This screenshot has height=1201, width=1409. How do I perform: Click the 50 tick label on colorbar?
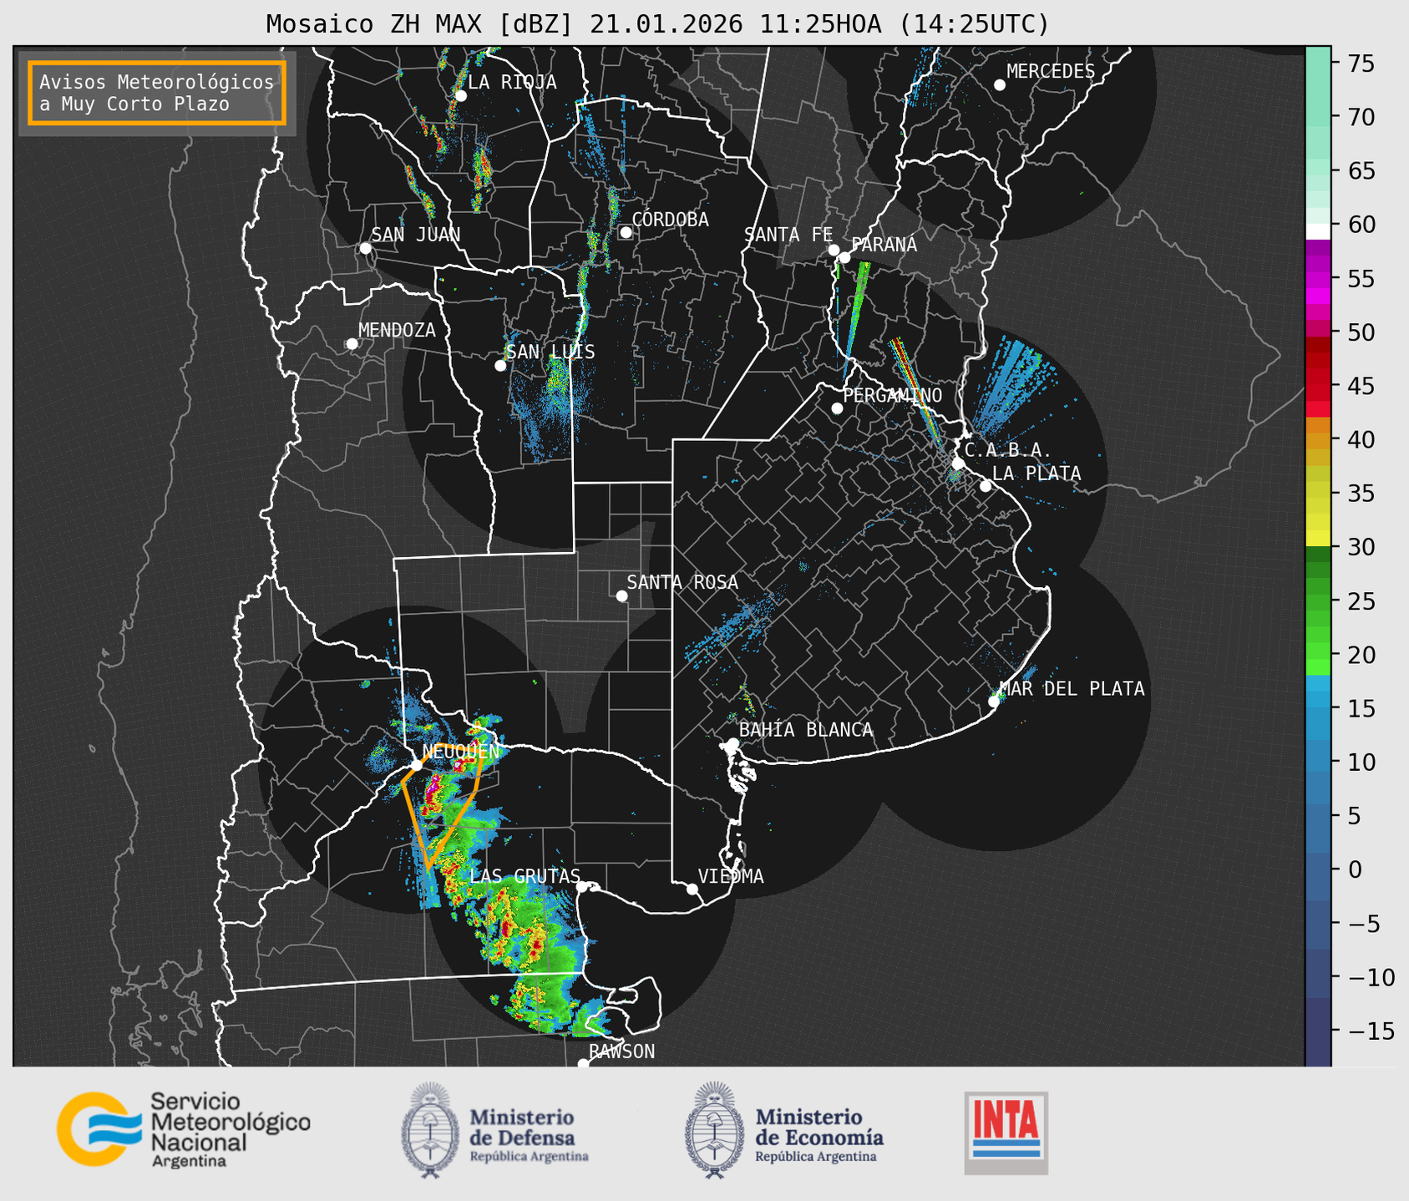1361,332
